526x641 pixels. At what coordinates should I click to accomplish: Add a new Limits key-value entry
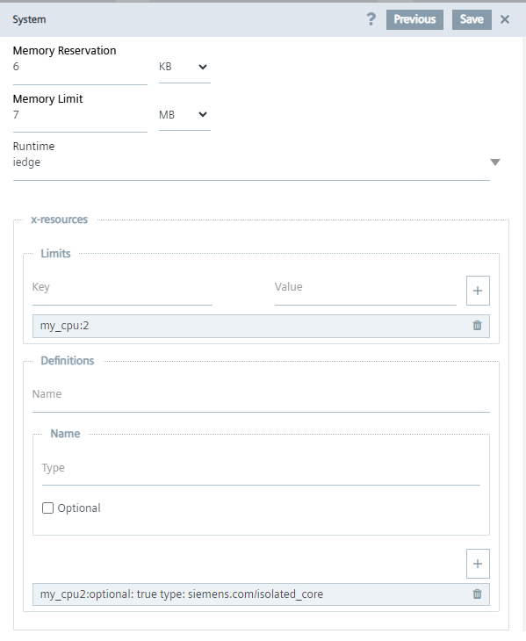[478, 291]
